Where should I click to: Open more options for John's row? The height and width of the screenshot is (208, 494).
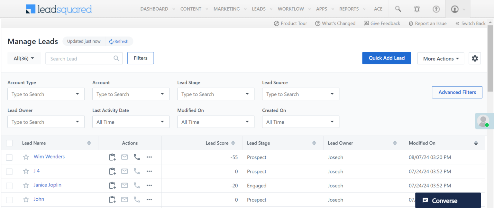coord(149,200)
